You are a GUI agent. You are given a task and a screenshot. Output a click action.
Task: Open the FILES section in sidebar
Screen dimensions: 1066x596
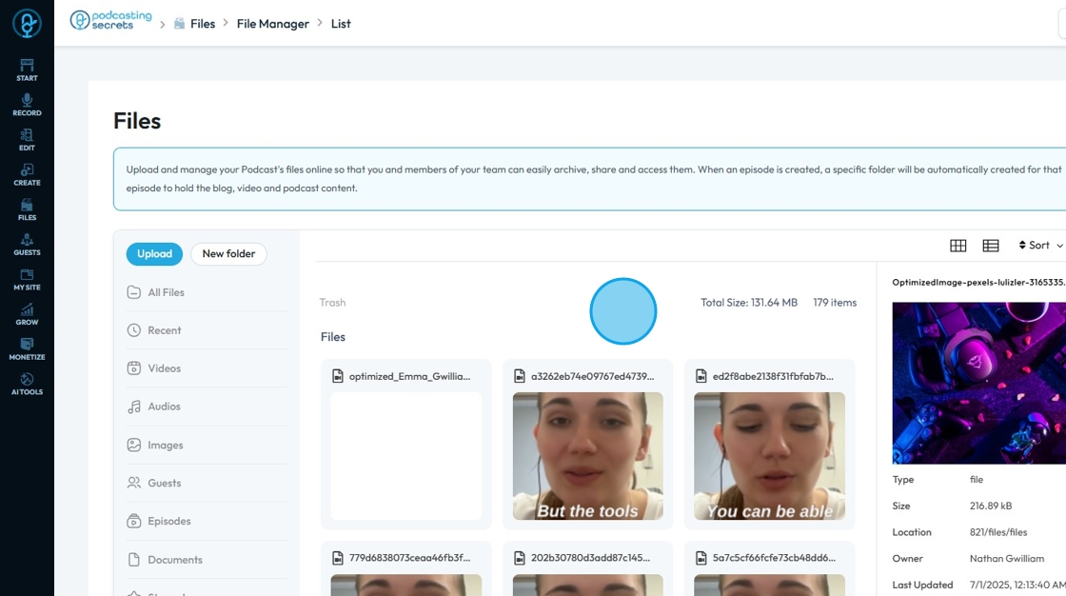pyautogui.click(x=27, y=209)
